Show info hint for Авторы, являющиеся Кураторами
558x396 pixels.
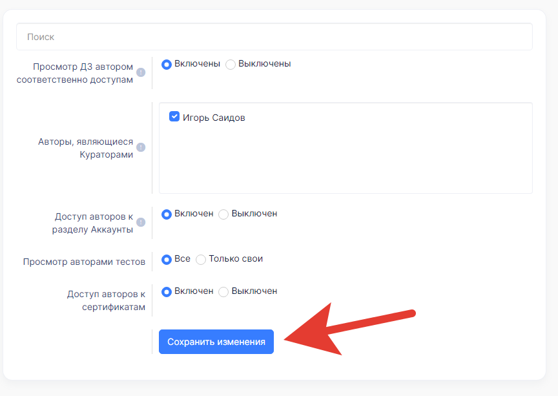click(x=141, y=147)
